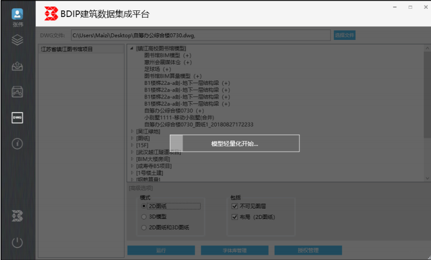Collapse the 镇江高校图书馆模型 node
Screen dimensions: 431x260
132,49
